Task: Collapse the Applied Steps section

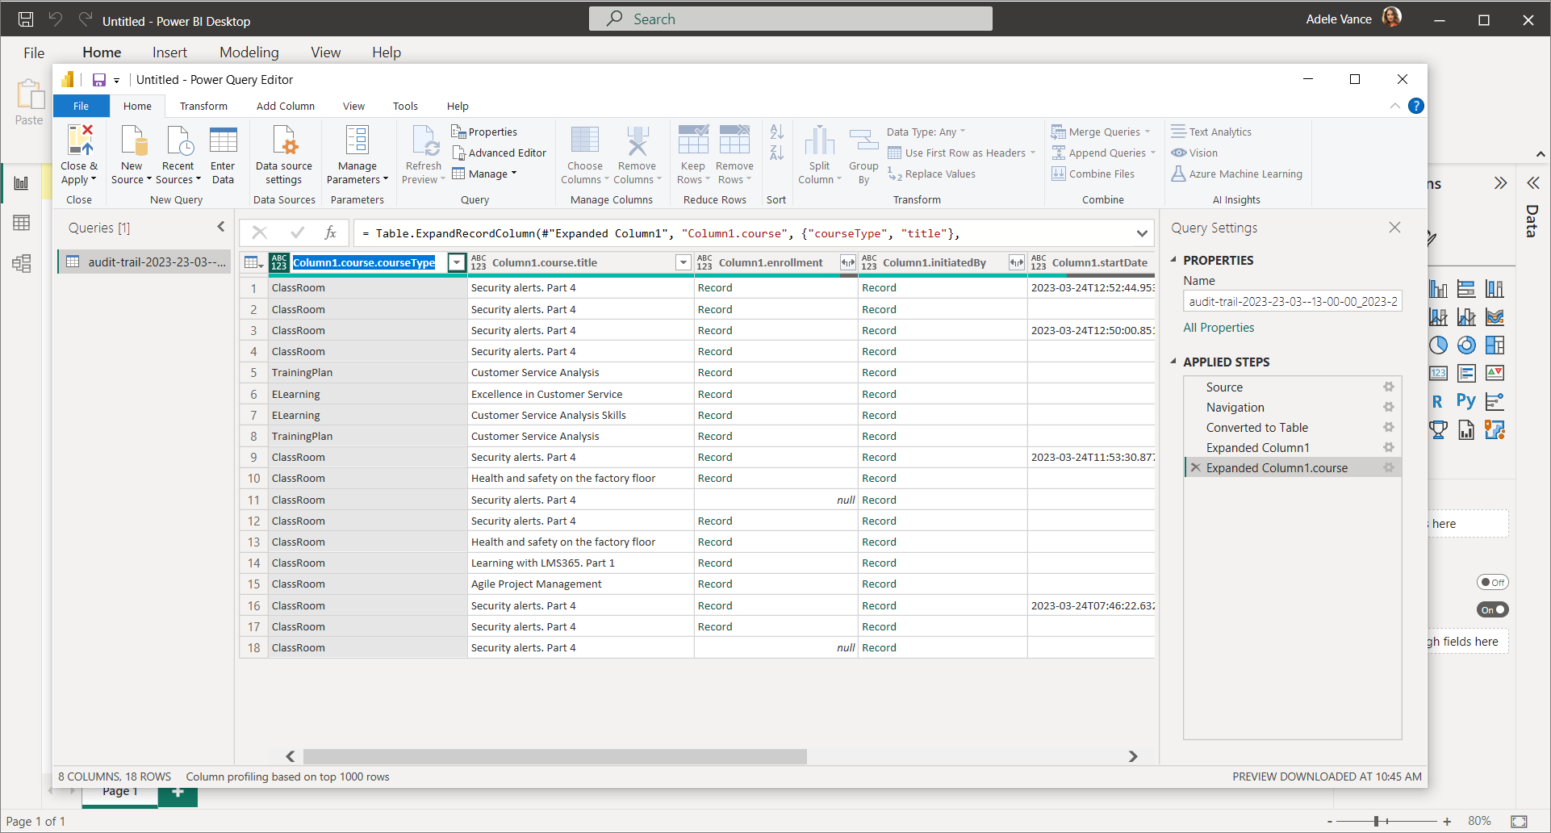Action: [1173, 362]
